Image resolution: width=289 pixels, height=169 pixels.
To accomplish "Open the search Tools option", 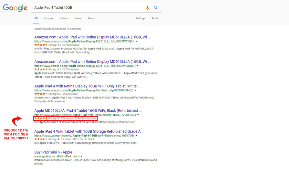I will (155, 18).
